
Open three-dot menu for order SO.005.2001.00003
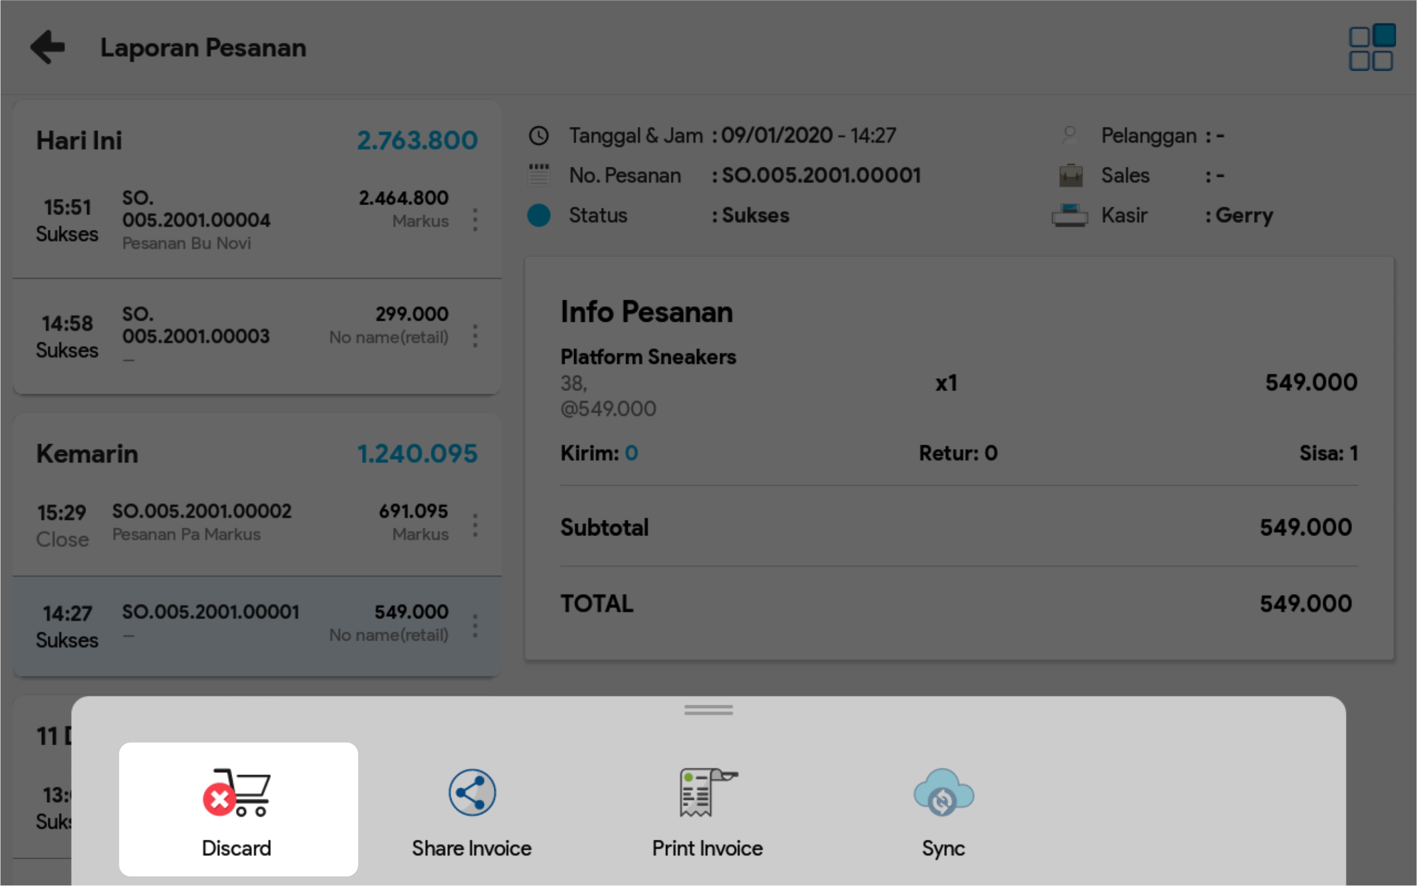(x=475, y=336)
